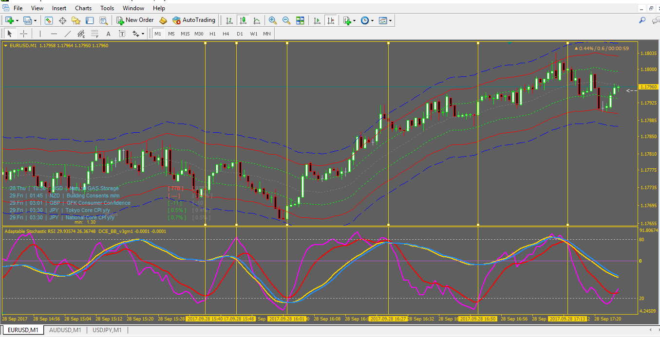
Task: Open the Charts menu
Action: 83,8
